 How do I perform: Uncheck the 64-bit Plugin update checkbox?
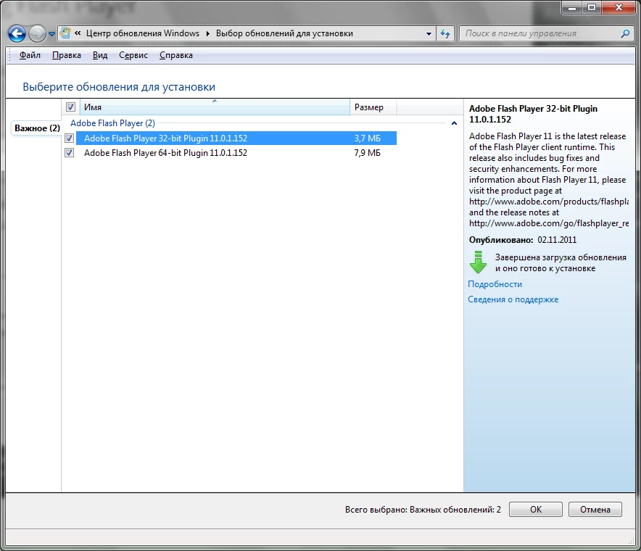pos(70,153)
